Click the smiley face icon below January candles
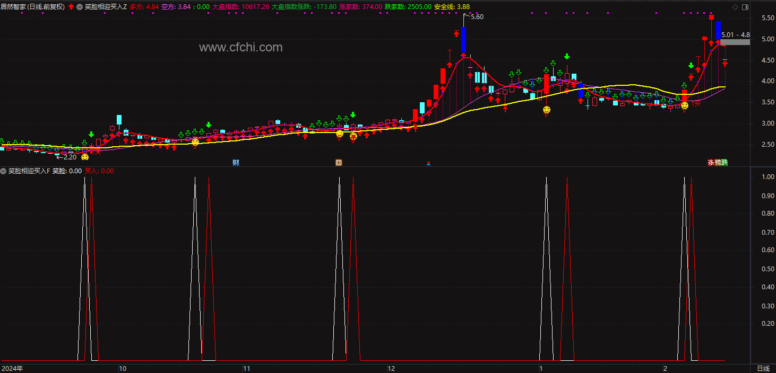This screenshot has width=776, height=373. coord(546,110)
